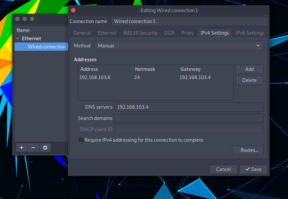Image resolution: width=288 pixels, height=199 pixels.
Task: Enable Require IPv4 addressing for this connection
Action: point(81,140)
